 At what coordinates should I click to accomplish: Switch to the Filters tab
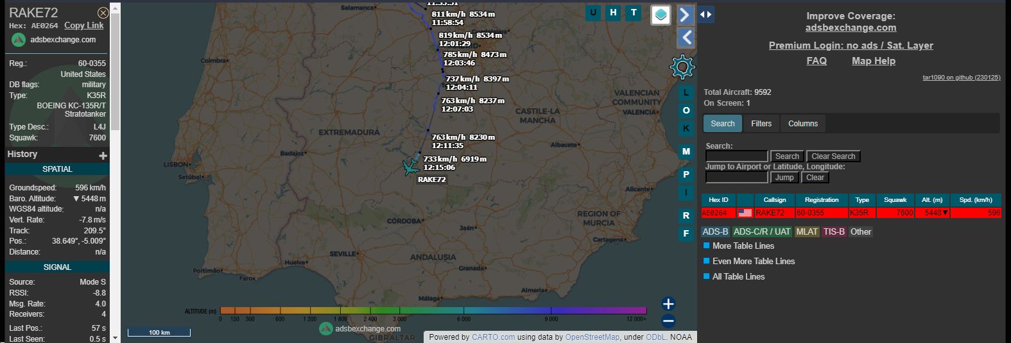pyautogui.click(x=761, y=124)
